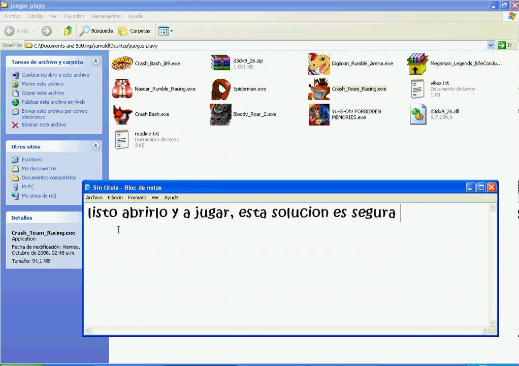Screen dimensions: 519x366
Task: Open Documentos compartidos link
Action: [49, 177]
